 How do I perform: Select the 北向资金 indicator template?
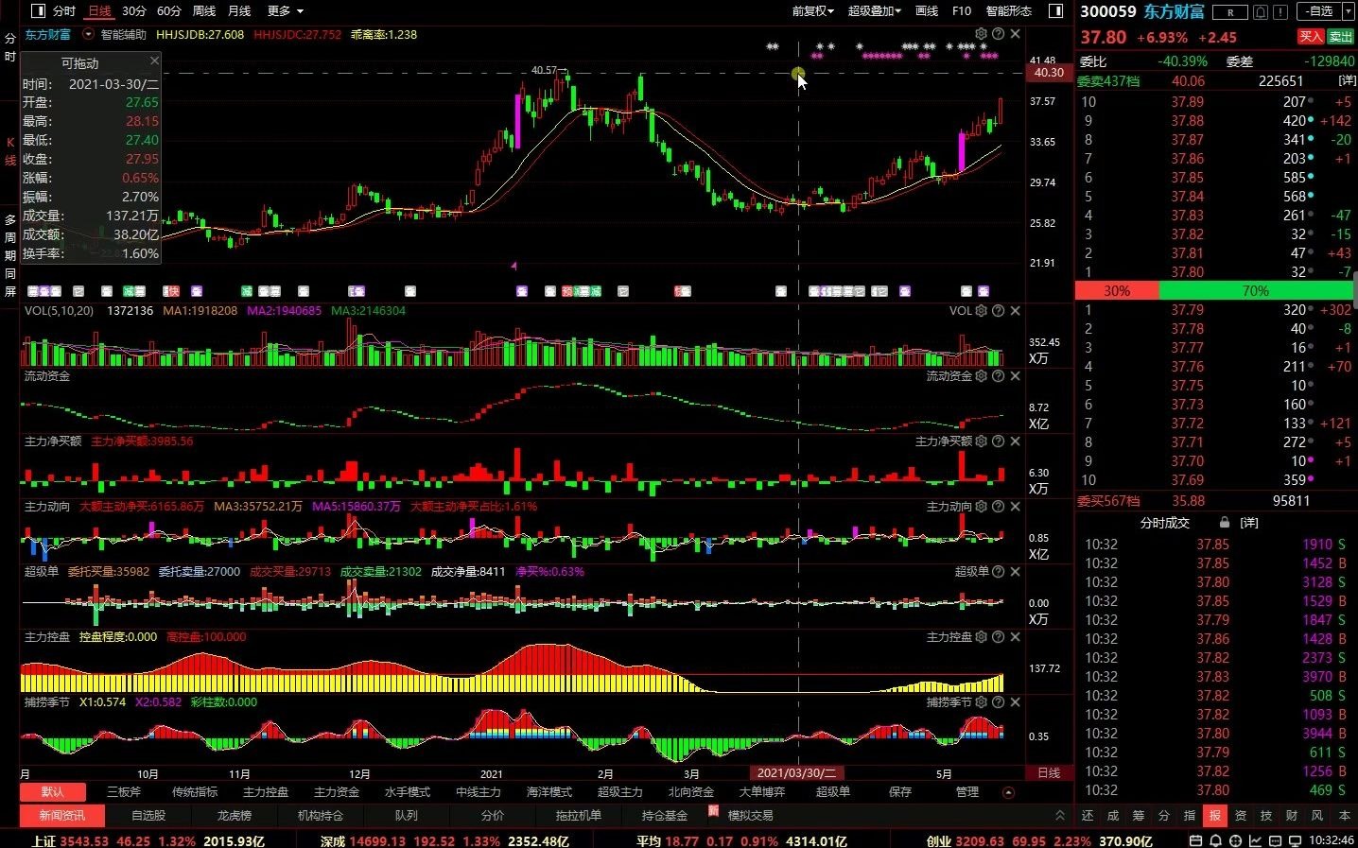coord(691,792)
